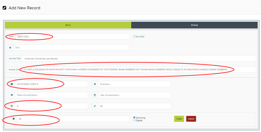
Task: Click the globe icon in the DOI field
Action: pyautogui.click(x=10, y=48)
